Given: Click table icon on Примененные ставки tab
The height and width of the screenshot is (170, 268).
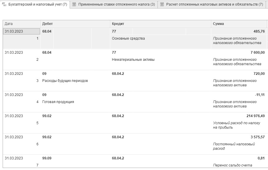Looking at the screenshot, I should [x=74, y=4].
